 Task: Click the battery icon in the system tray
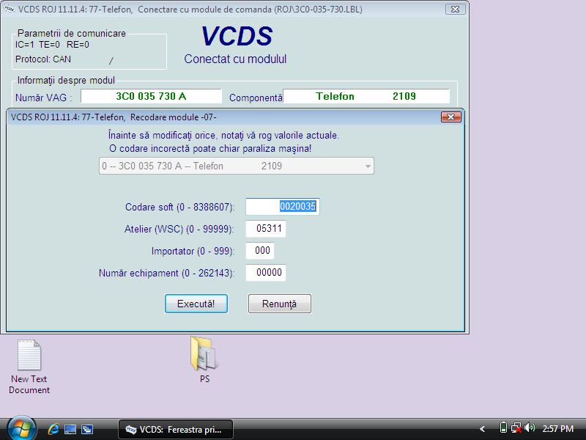503,428
